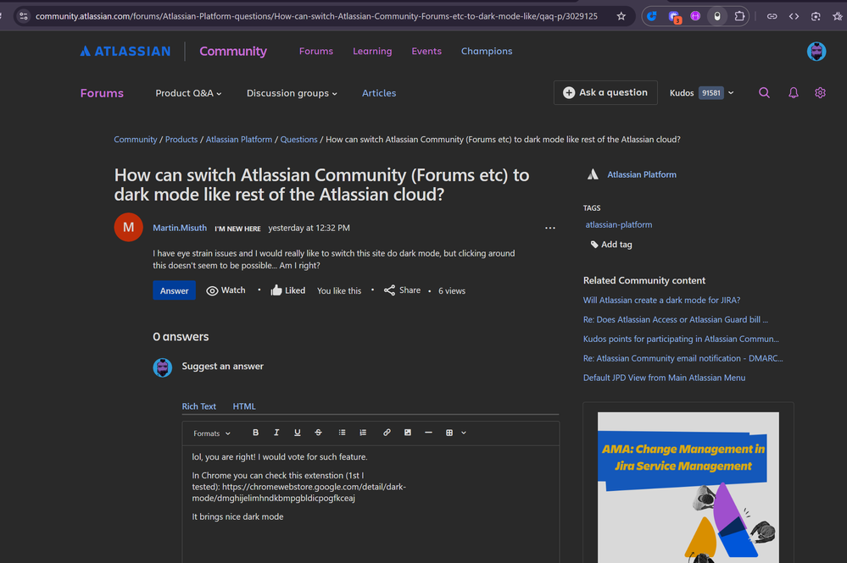Open the Learning navigation item

tap(372, 52)
